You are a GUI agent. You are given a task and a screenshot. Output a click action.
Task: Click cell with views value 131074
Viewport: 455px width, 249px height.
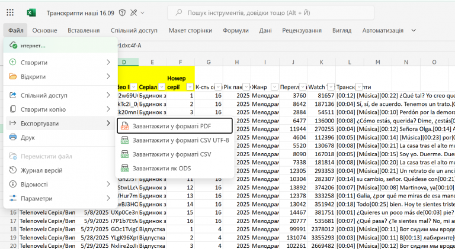pos(293,237)
